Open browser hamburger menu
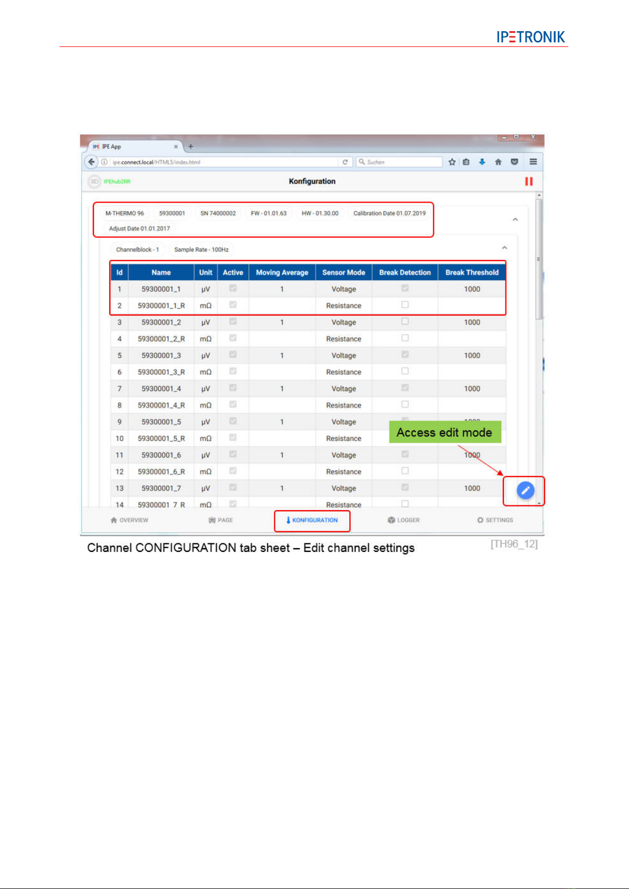This screenshot has width=629, height=889. 533,162
